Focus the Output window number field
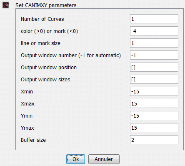 [154, 55]
